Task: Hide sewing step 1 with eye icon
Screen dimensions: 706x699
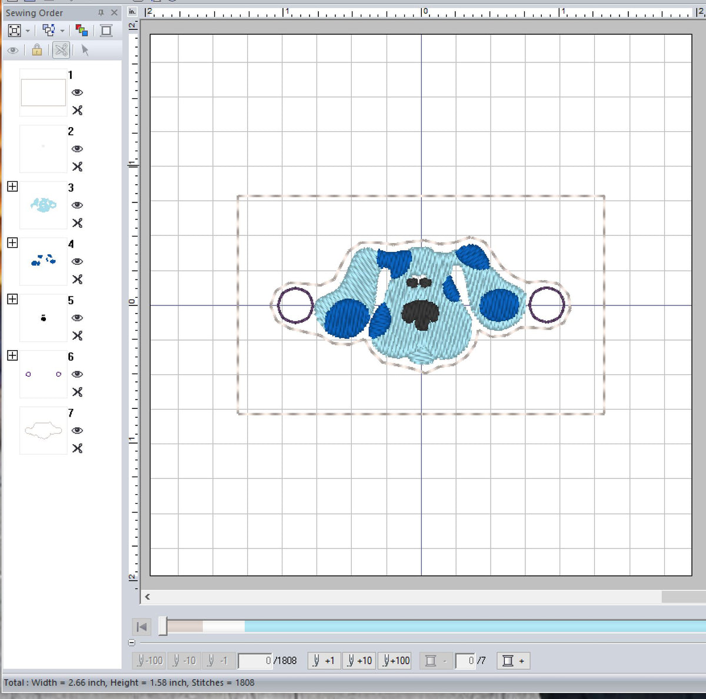Action: point(77,92)
